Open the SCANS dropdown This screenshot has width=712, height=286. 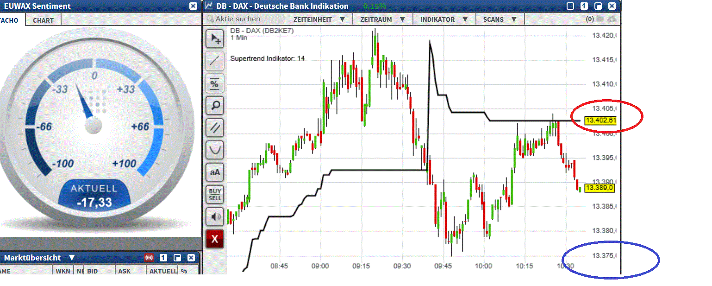[500, 19]
